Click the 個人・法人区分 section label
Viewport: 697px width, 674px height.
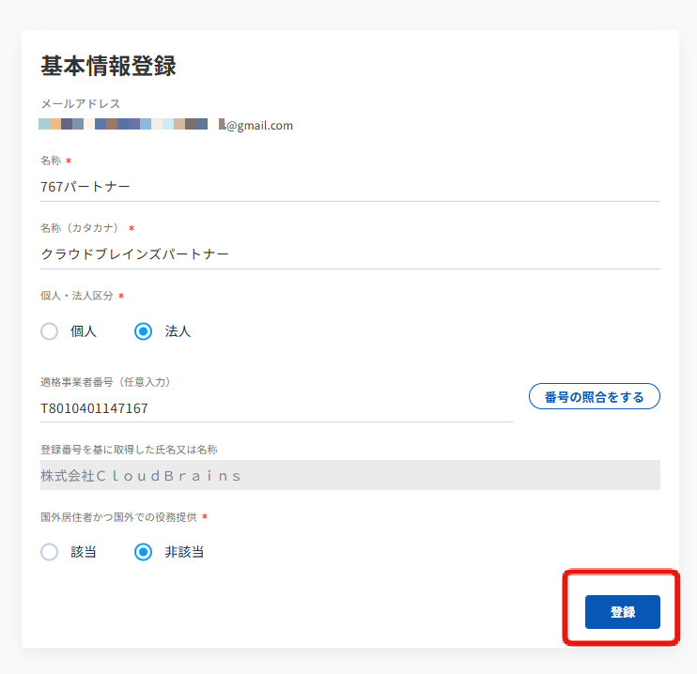76,296
